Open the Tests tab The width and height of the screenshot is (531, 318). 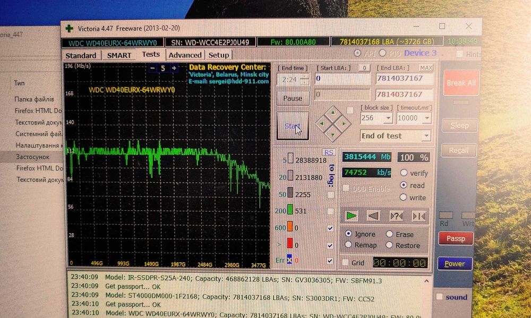pyautogui.click(x=151, y=54)
